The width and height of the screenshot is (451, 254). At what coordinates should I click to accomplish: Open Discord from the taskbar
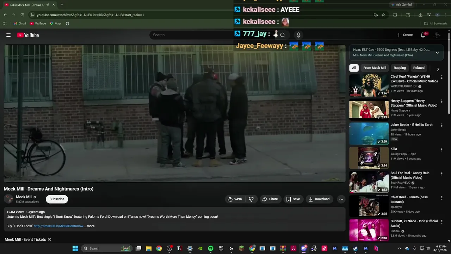(x=304, y=248)
